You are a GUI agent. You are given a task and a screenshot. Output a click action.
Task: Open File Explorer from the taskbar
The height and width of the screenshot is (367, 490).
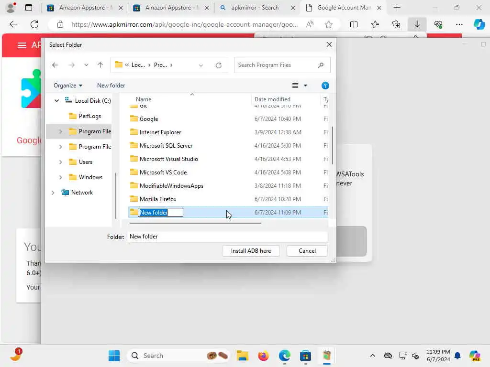(x=243, y=356)
